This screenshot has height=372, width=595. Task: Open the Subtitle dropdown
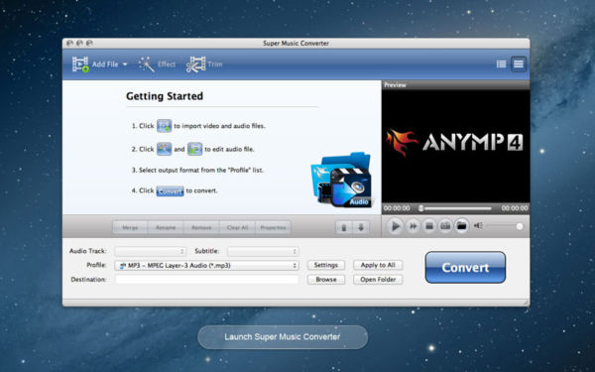(263, 251)
